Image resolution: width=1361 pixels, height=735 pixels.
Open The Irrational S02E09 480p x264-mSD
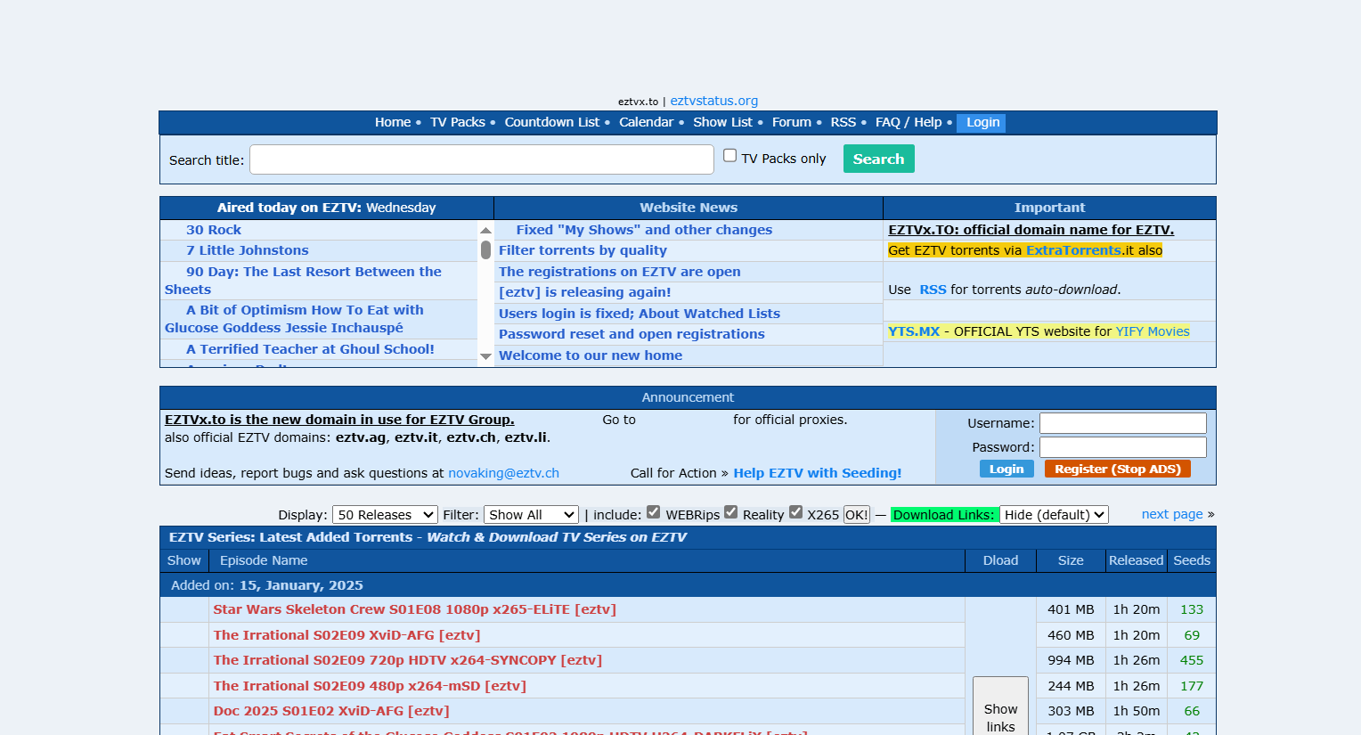click(x=370, y=686)
